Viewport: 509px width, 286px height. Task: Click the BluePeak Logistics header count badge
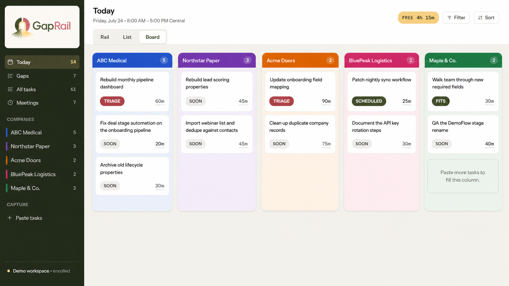pyautogui.click(x=411, y=60)
